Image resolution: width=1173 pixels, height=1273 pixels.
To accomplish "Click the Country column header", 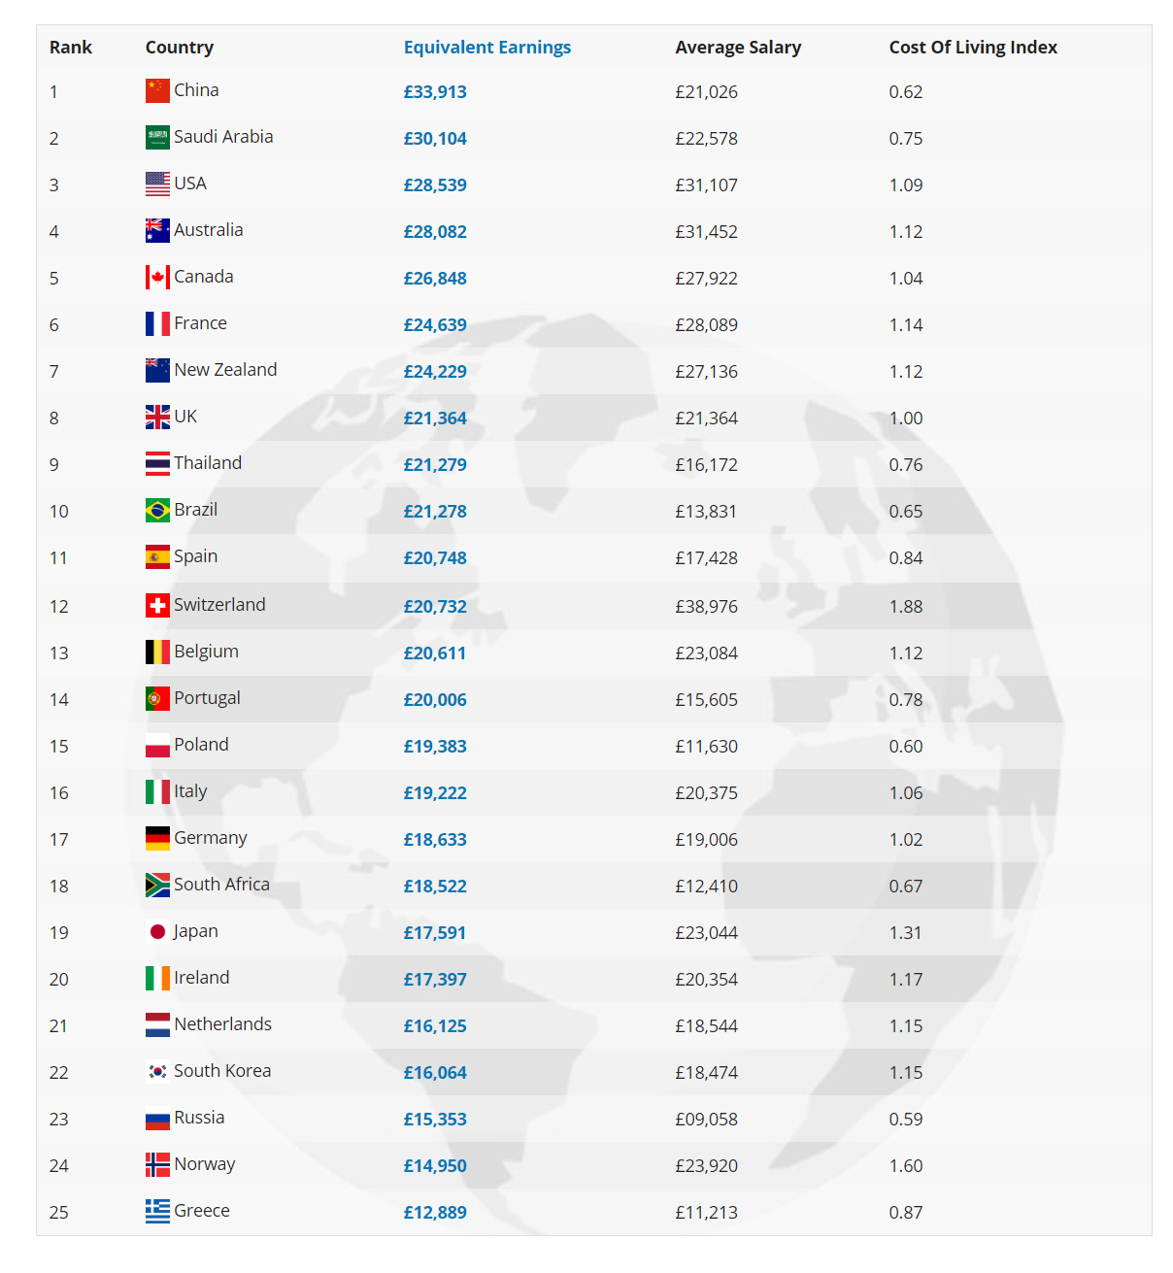I will 180,48.
